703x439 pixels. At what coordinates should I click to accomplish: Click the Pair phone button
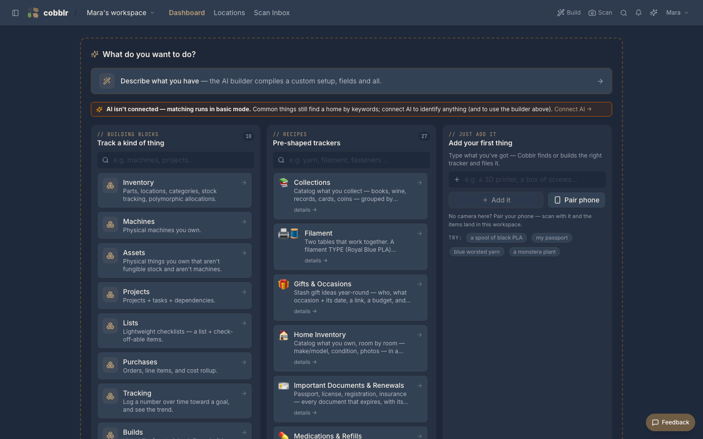pyautogui.click(x=577, y=200)
